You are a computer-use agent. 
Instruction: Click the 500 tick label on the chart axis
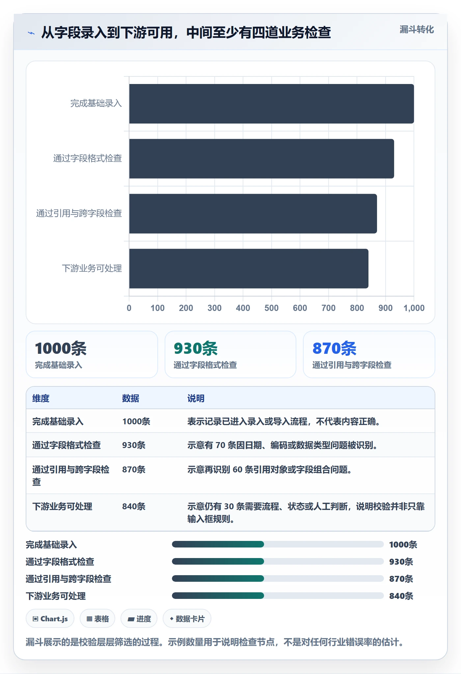(271, 308)
